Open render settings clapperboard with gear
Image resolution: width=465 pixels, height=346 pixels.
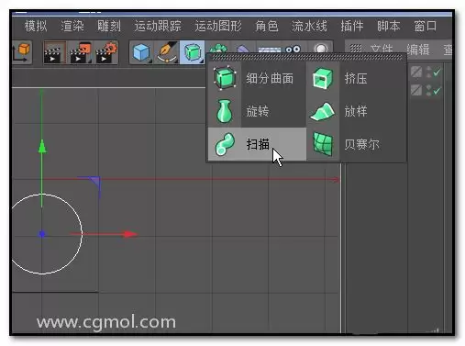106,52
